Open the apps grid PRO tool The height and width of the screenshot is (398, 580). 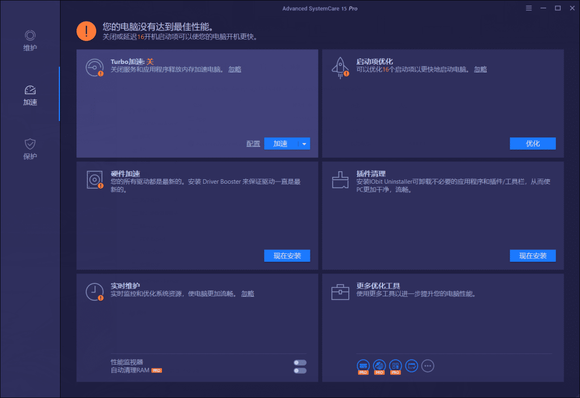pyautogui.click(x=395, y=366)
